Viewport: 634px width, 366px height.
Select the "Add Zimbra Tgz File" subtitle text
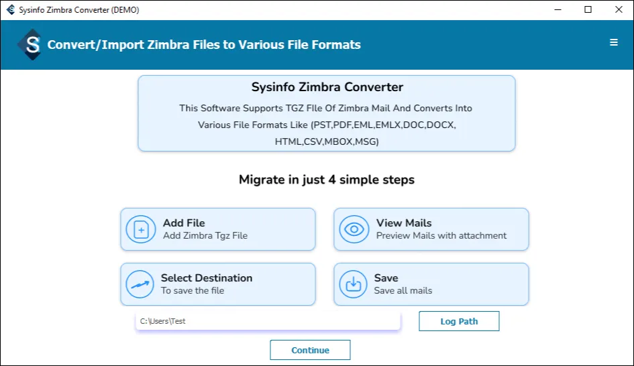click(x=205, y=236)
